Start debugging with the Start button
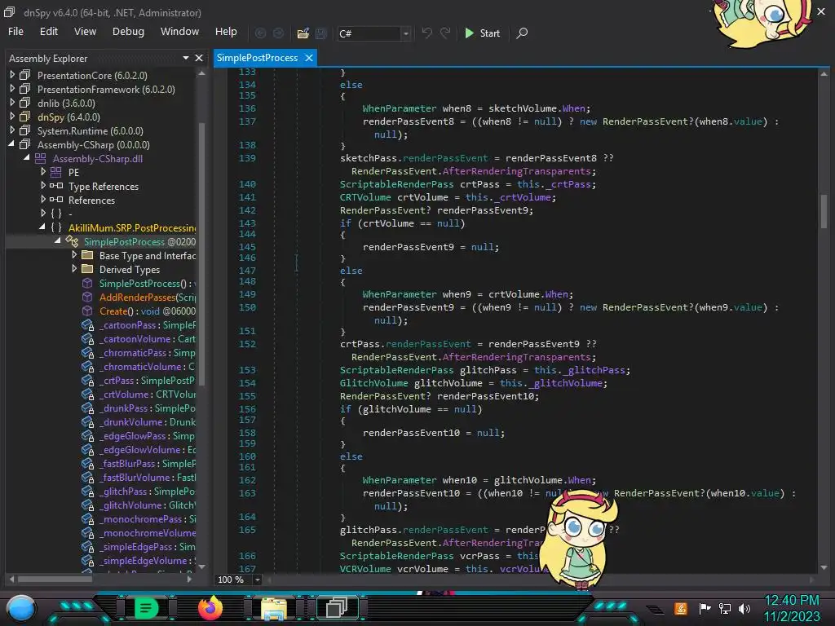 tap(482, 33)
